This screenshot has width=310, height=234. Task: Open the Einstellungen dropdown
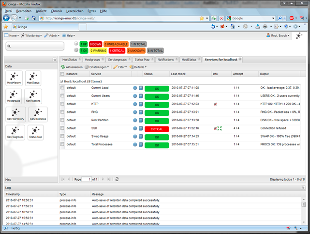97,67
